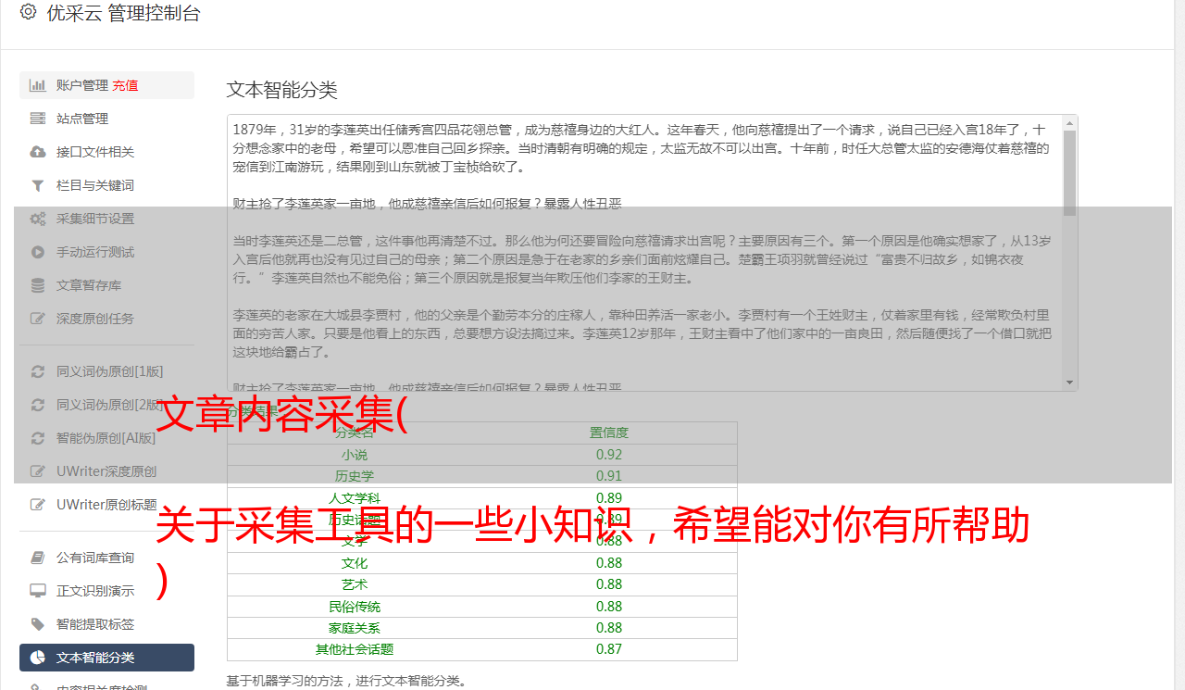
Task: Open 同义词伪原创[1版] in the sidebar
Action: [x=109, y=371]
